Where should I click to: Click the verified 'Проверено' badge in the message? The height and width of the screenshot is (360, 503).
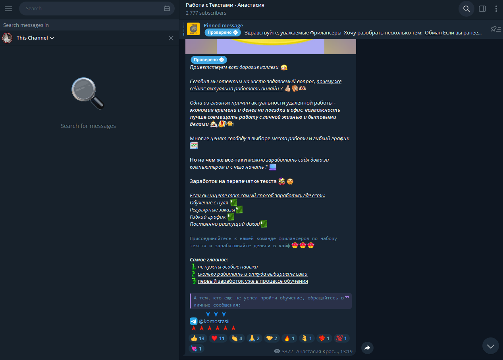click(208, 59)
